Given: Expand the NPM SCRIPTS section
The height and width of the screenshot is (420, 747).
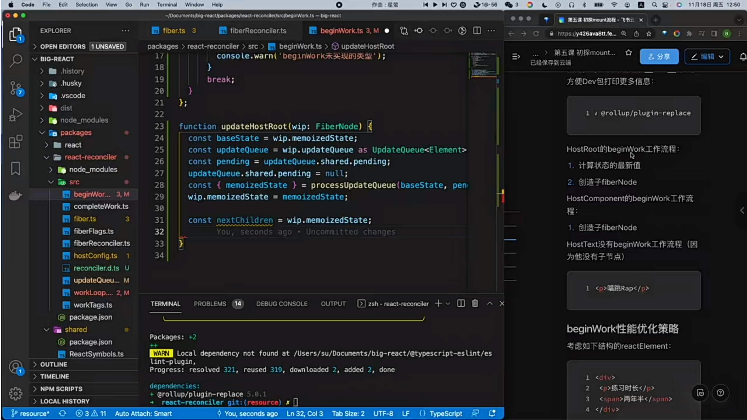Looking at the screenshot, I should point(61,389).
